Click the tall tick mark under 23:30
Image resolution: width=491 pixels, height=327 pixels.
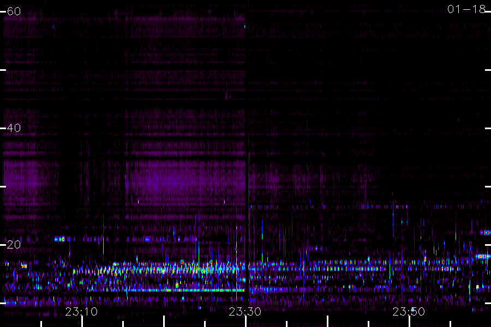[x=245, y=322]
